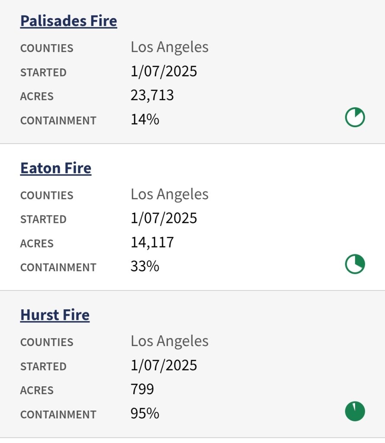Click the 33% containment value

(145, 266)
